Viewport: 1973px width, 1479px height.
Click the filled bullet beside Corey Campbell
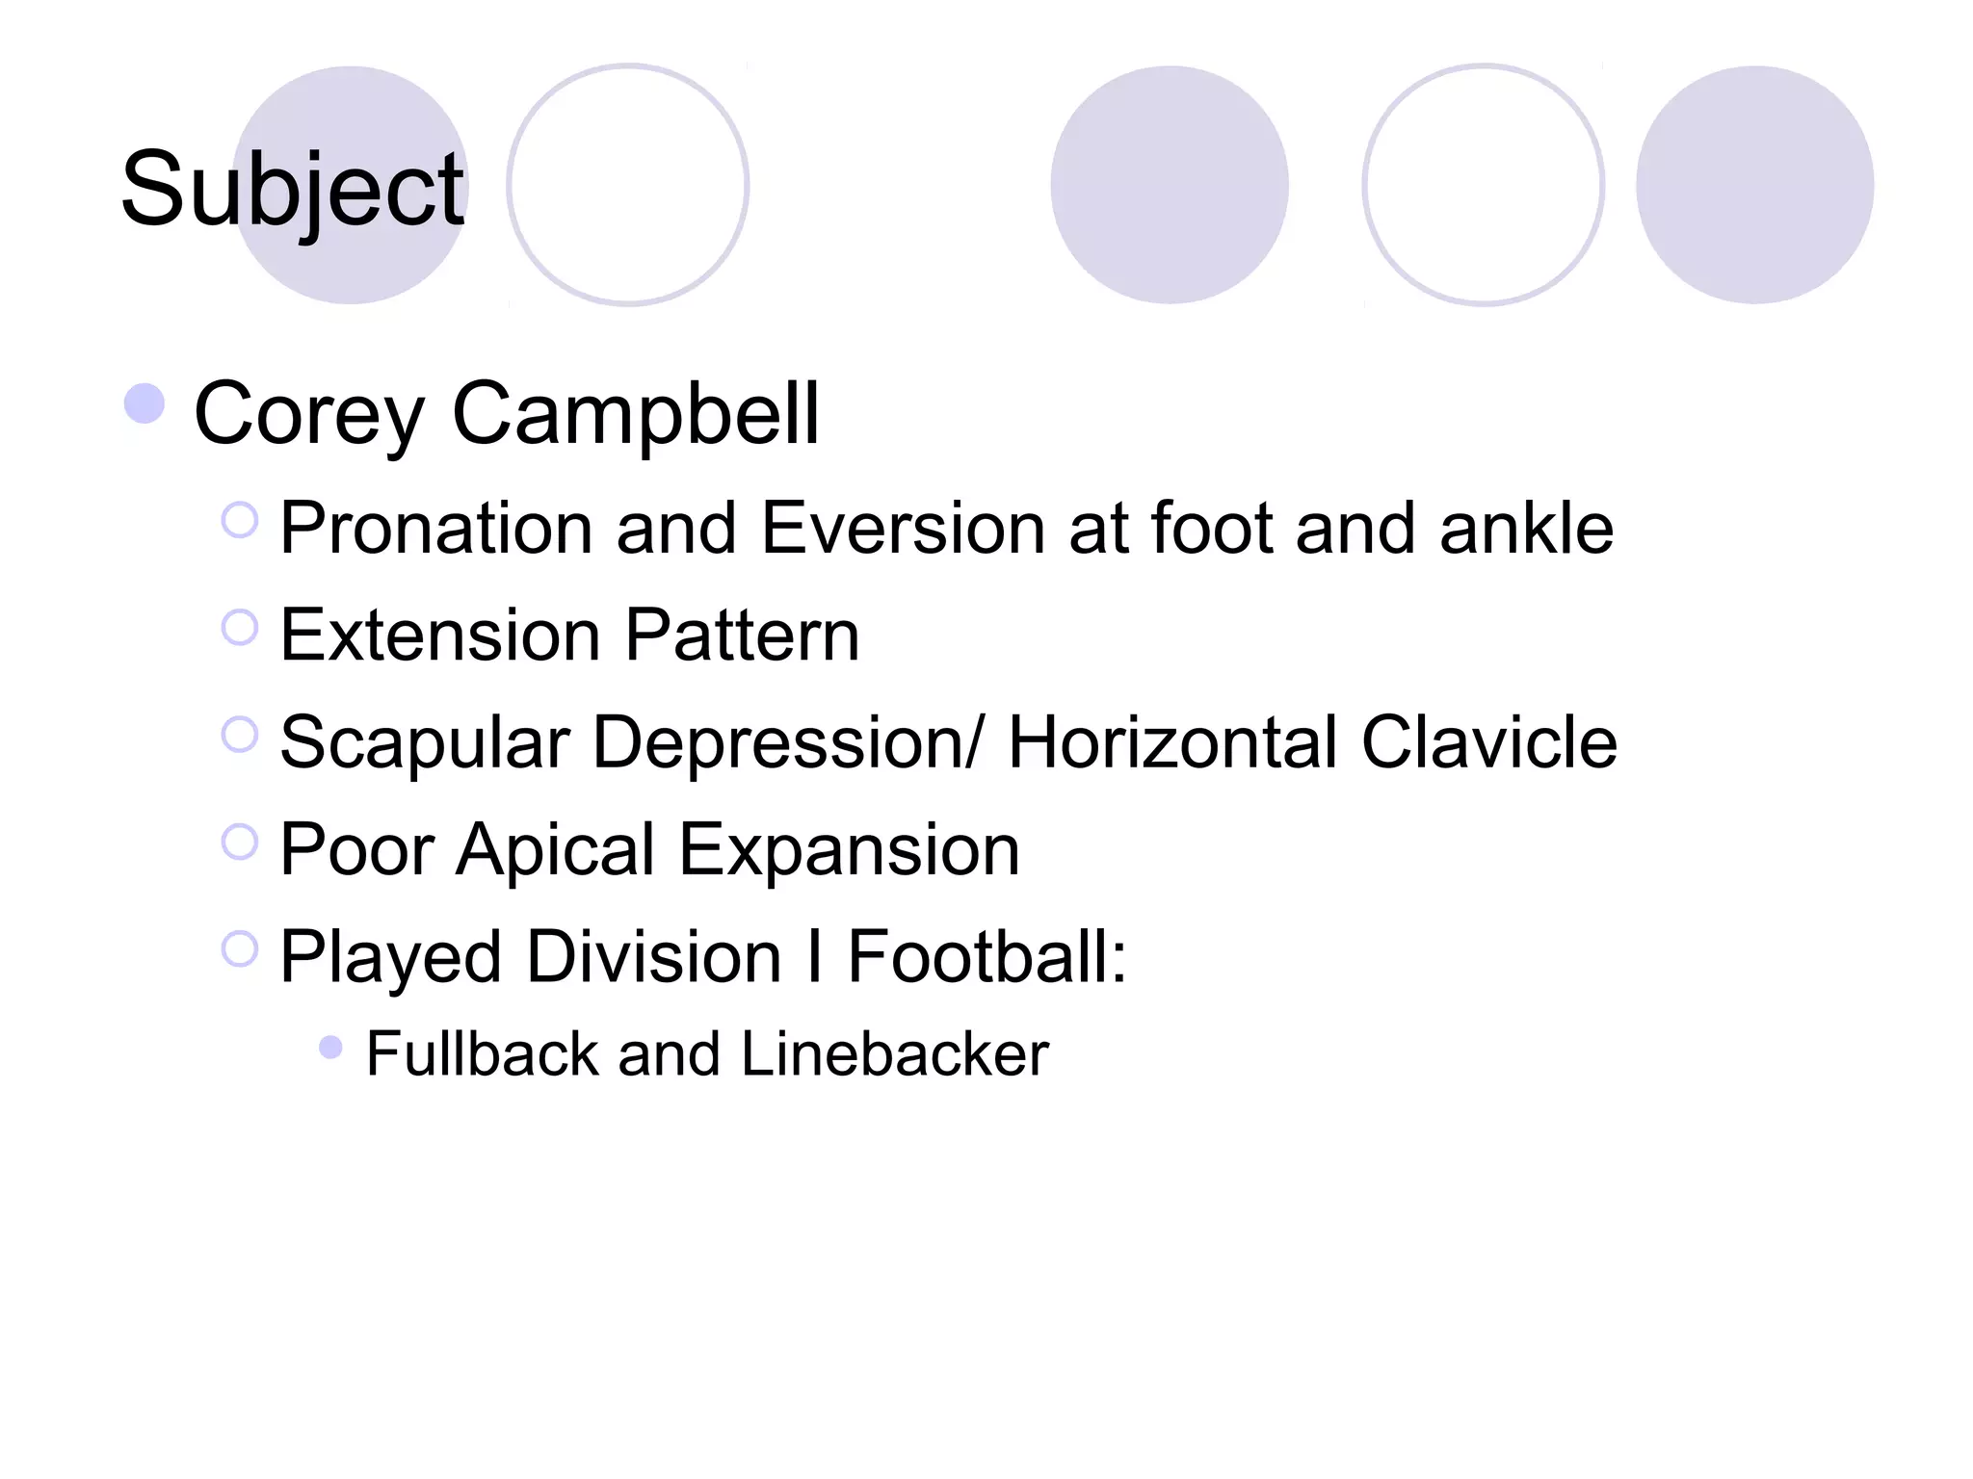[x=145, y=403]
